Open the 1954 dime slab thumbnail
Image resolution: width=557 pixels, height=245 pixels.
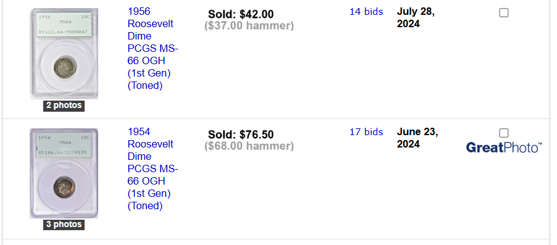(x=64, y=173)
